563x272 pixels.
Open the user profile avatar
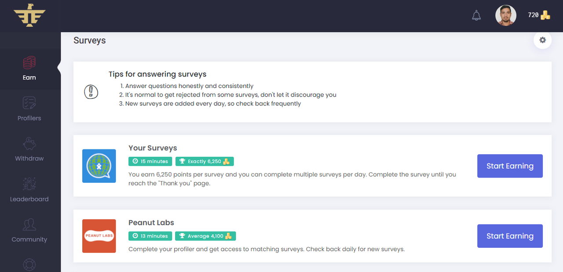point(506,15)
